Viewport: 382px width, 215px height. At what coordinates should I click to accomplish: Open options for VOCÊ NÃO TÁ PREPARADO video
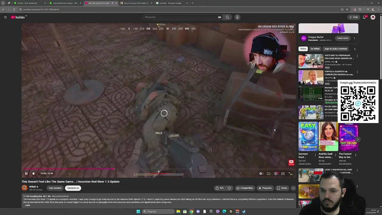click(x=357, y=56)
